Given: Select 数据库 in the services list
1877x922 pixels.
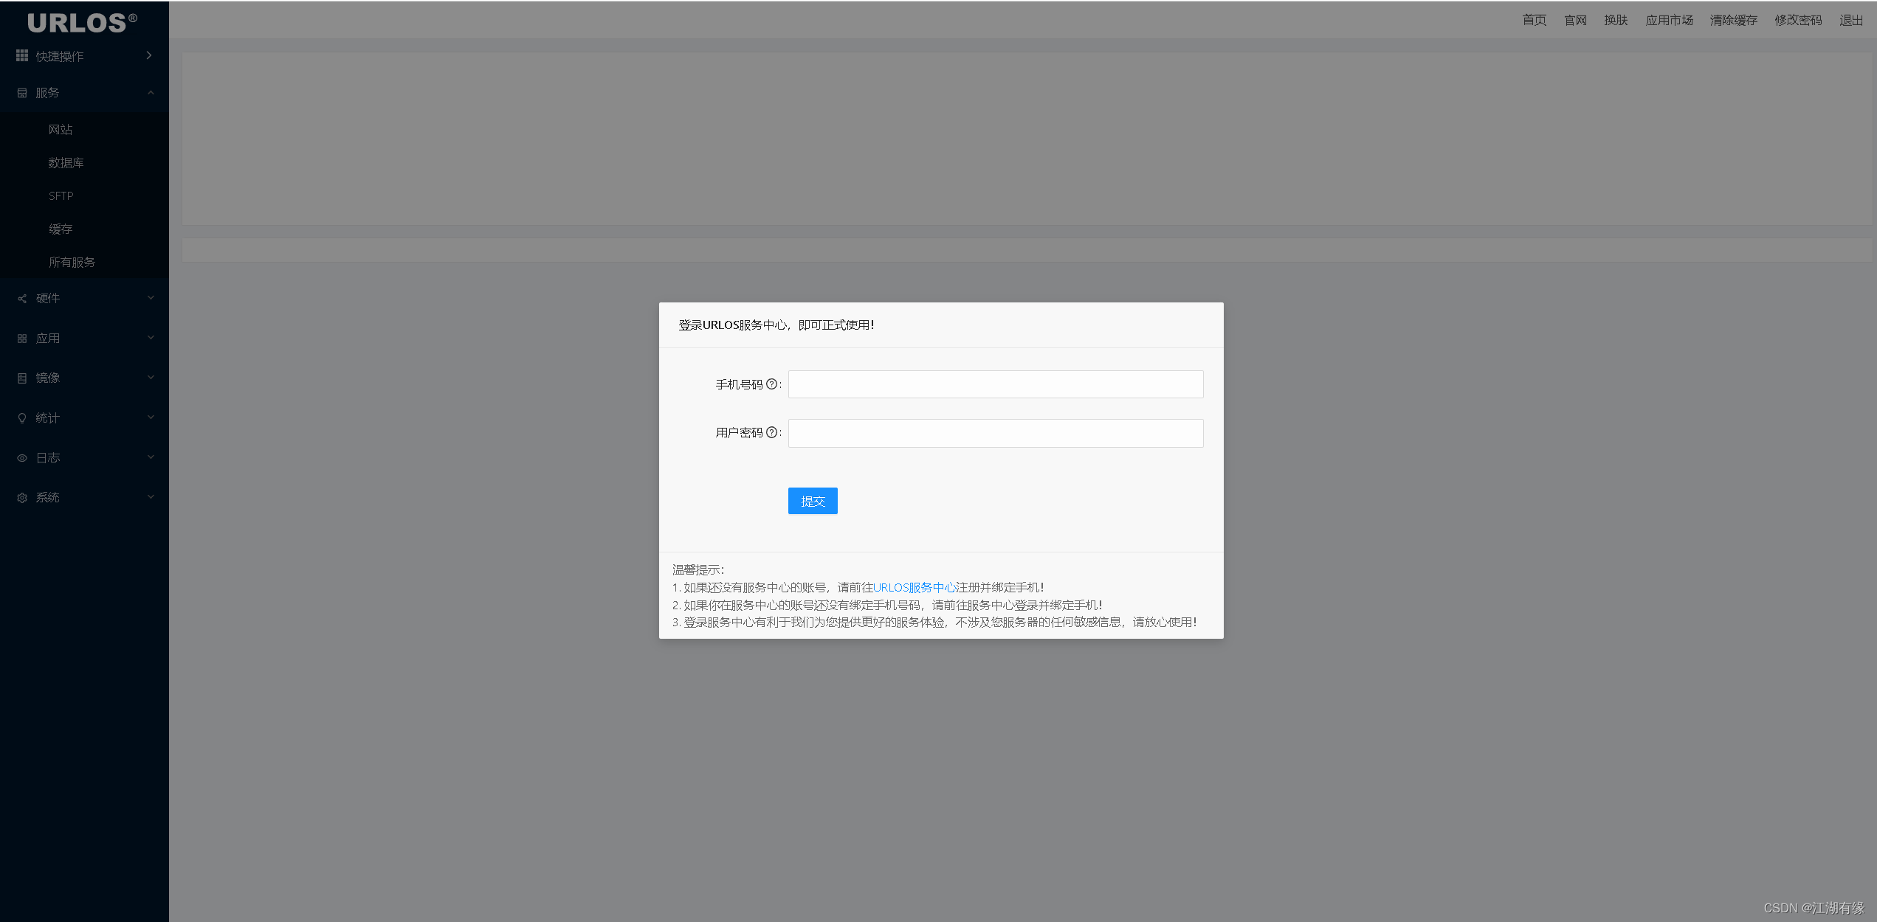Looking at the screenshot, I should (66, 162).
